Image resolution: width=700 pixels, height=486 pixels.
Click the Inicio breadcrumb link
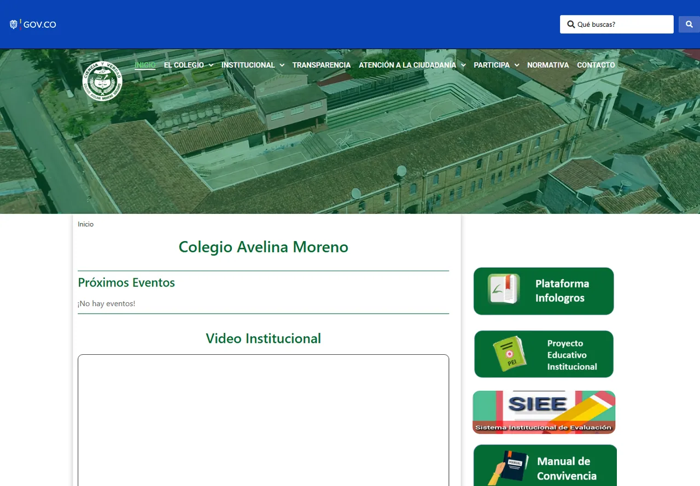(x=86, y=224)
